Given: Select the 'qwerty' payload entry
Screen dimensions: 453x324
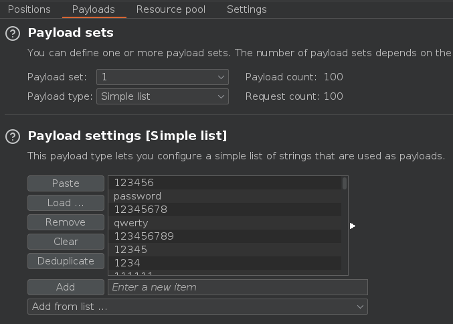Looking at the screenshot, I should click(x=131, y=223).
